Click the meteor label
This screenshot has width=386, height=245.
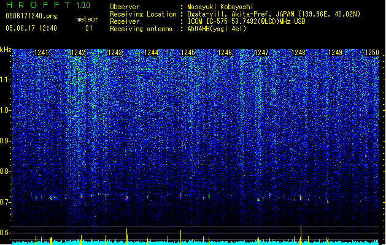(87, 19)
